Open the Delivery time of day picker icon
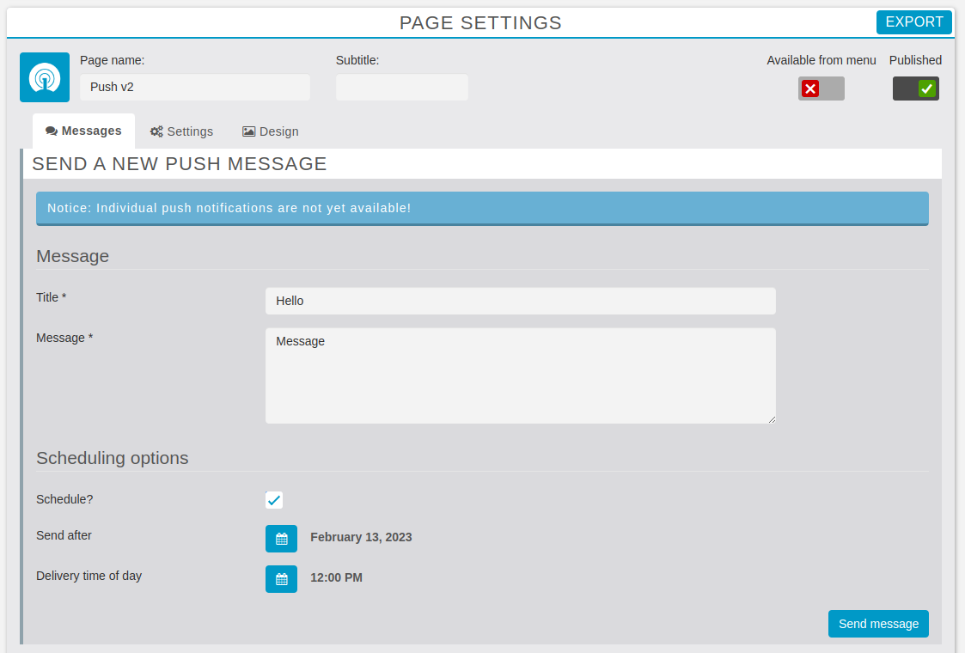Viewport: 965px width, 653px height. click(281, 579)
